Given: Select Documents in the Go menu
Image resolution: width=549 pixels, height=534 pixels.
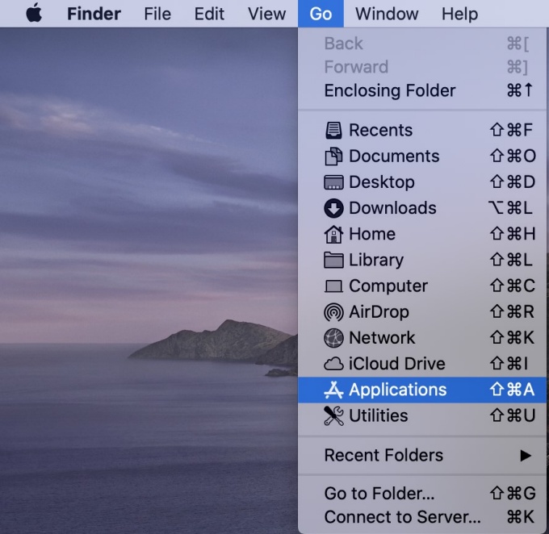Looking at the screenshot, I should (x=422, y=156).
